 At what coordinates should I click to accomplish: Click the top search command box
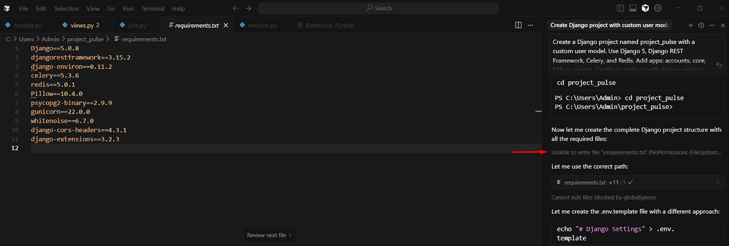tap(378, 8)
